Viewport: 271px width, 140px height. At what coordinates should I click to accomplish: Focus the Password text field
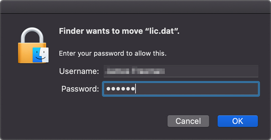[181, 89]
